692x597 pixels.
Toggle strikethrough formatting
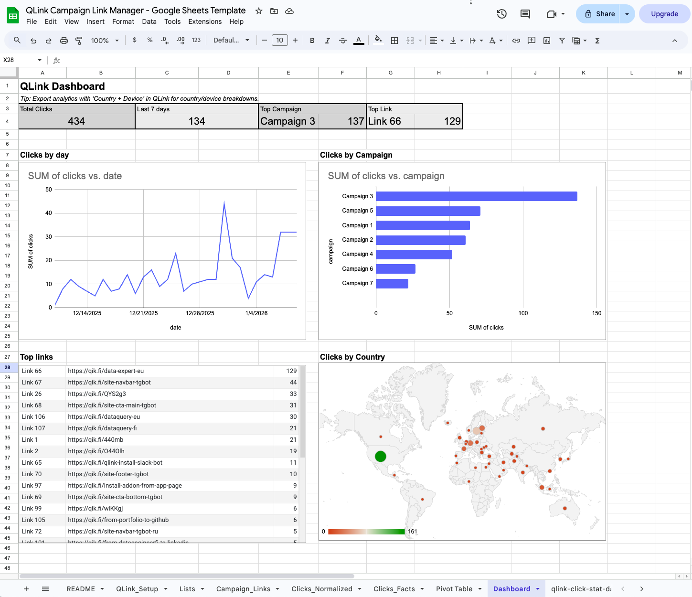pos(343,40)
